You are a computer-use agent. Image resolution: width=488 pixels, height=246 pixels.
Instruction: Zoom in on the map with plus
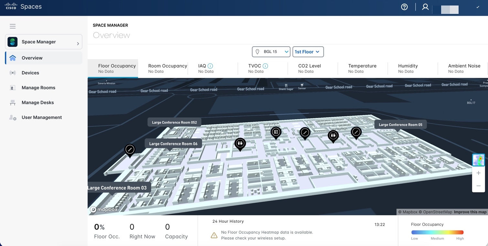click(x=479, y=173)
